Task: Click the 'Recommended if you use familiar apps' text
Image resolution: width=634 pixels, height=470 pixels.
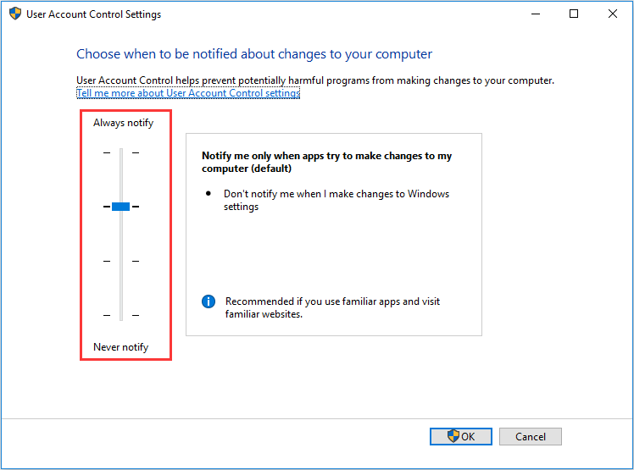Action: 332,307
